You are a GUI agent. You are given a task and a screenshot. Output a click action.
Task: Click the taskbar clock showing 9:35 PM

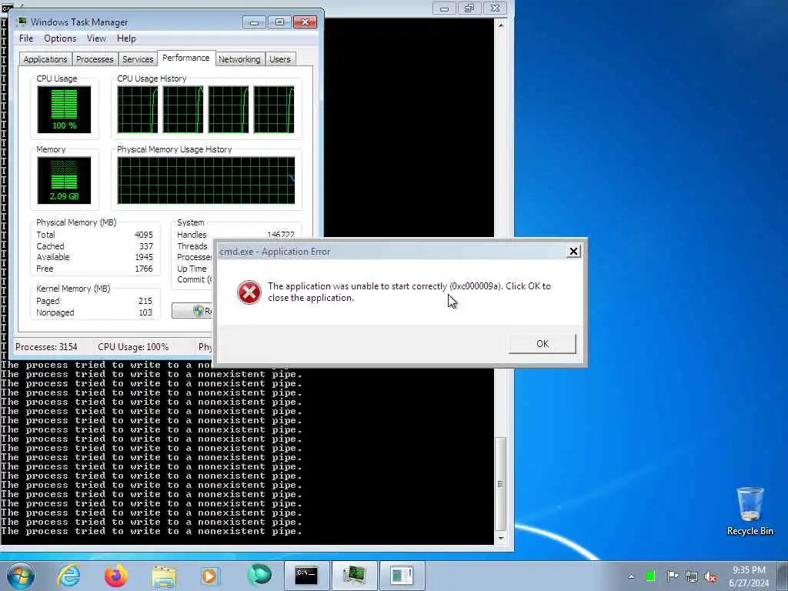click(749, 576)
